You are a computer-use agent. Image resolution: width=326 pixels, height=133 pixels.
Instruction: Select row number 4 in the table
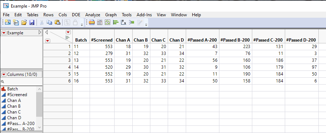(58, 67)
